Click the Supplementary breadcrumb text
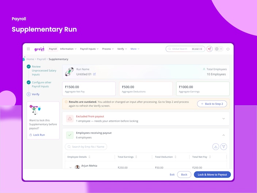 [58, 59]
